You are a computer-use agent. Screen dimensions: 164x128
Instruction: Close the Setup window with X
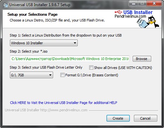click(x=154, y=4)
